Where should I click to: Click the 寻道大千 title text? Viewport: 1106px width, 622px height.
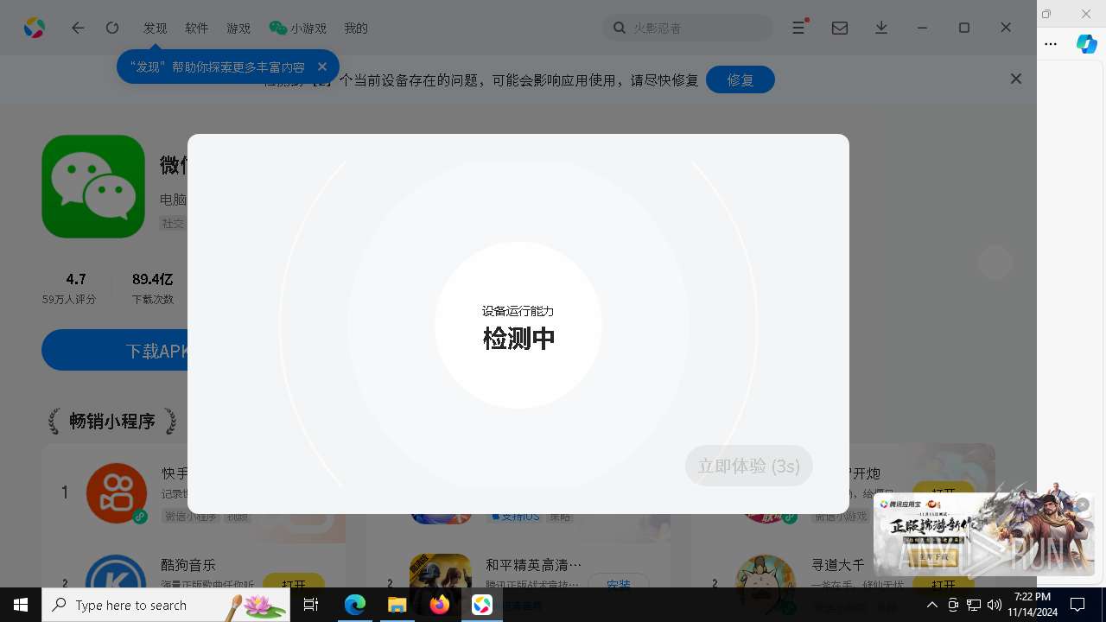click(837, 565)
